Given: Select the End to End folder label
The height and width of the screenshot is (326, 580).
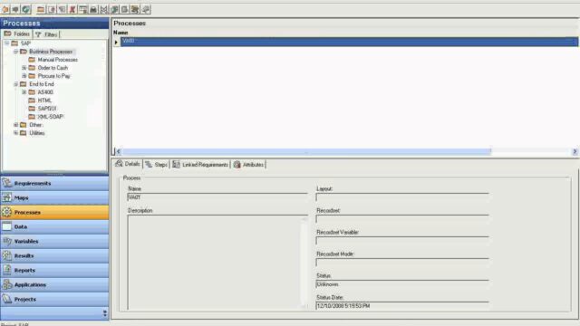Looking at the screenshot, I should pos(42,84).
